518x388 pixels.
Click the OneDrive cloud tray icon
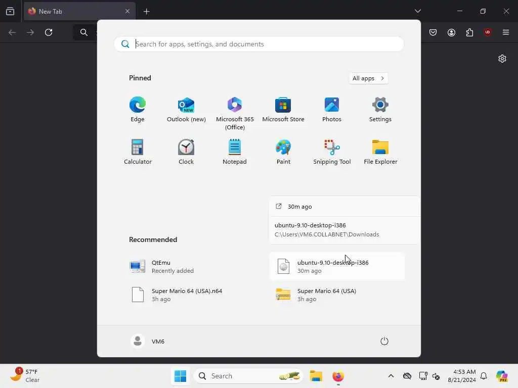click(407, 376)
